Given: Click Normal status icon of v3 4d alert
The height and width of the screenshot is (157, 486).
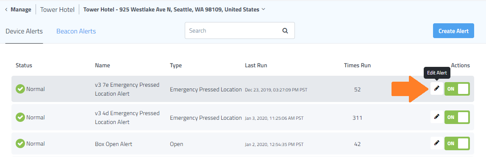Looking at the screenshot, I should coord(20,117).
